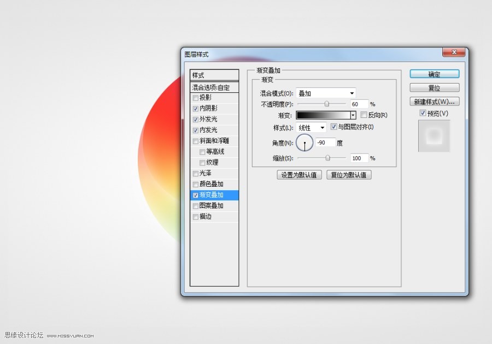Uncheck the 内发光 (Inner Glow) option
492x344 pixels.
click(x=195, y=130)
